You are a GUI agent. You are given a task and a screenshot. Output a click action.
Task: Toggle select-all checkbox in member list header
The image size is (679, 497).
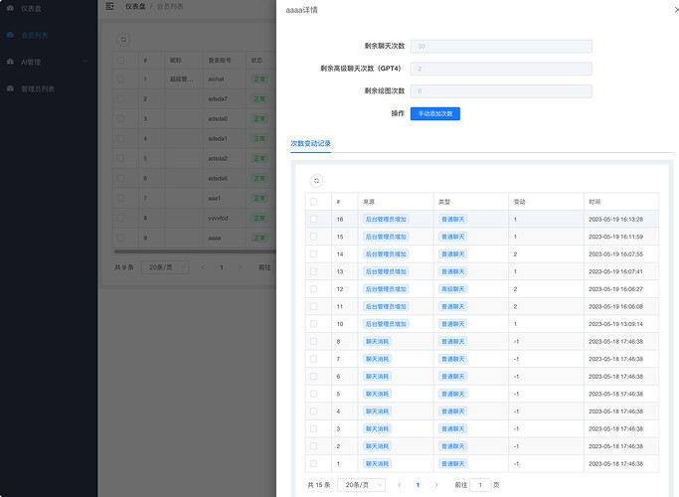121,61
